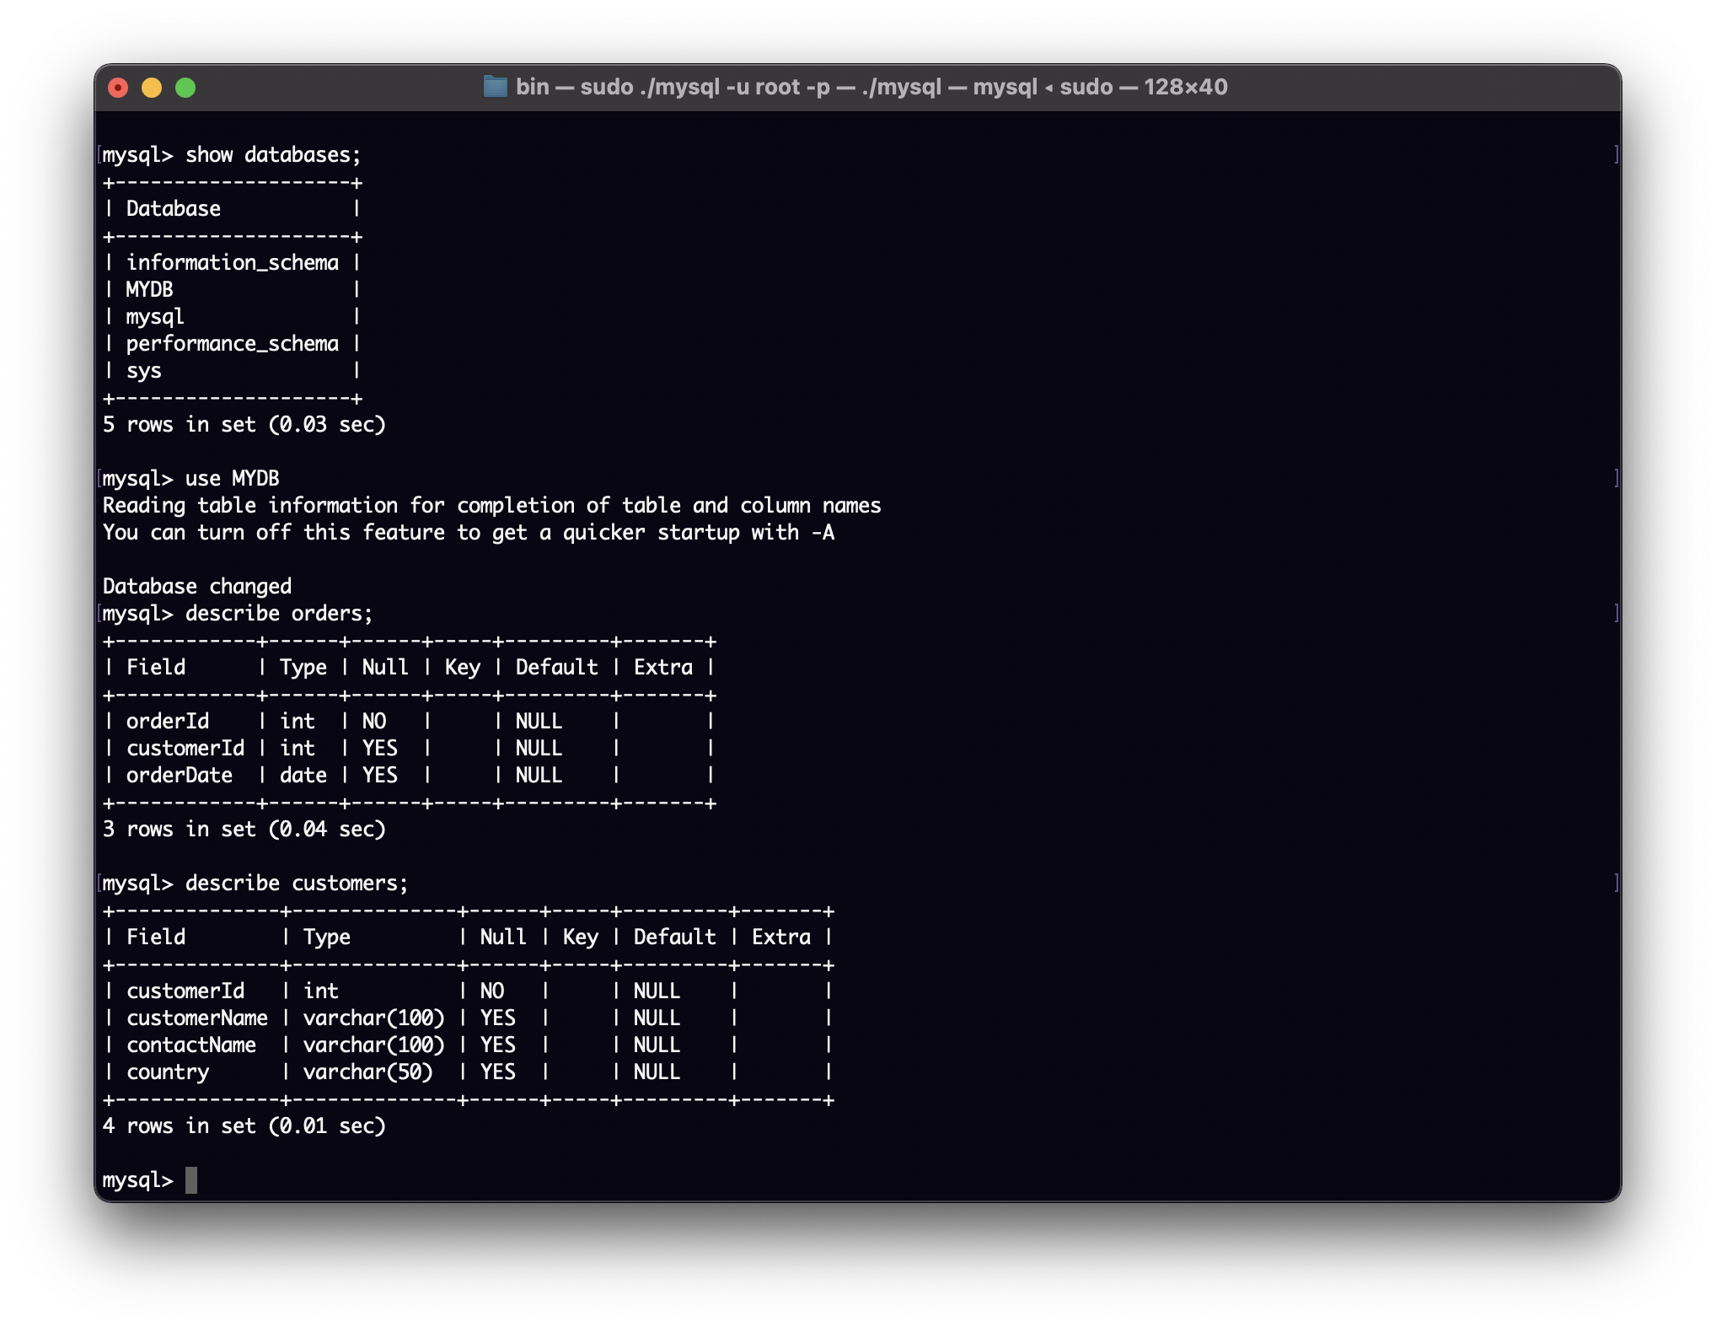Screen dimensions: 1716x1327
Task: Click 'Extra' header in customers table
Action: point(781,937)
